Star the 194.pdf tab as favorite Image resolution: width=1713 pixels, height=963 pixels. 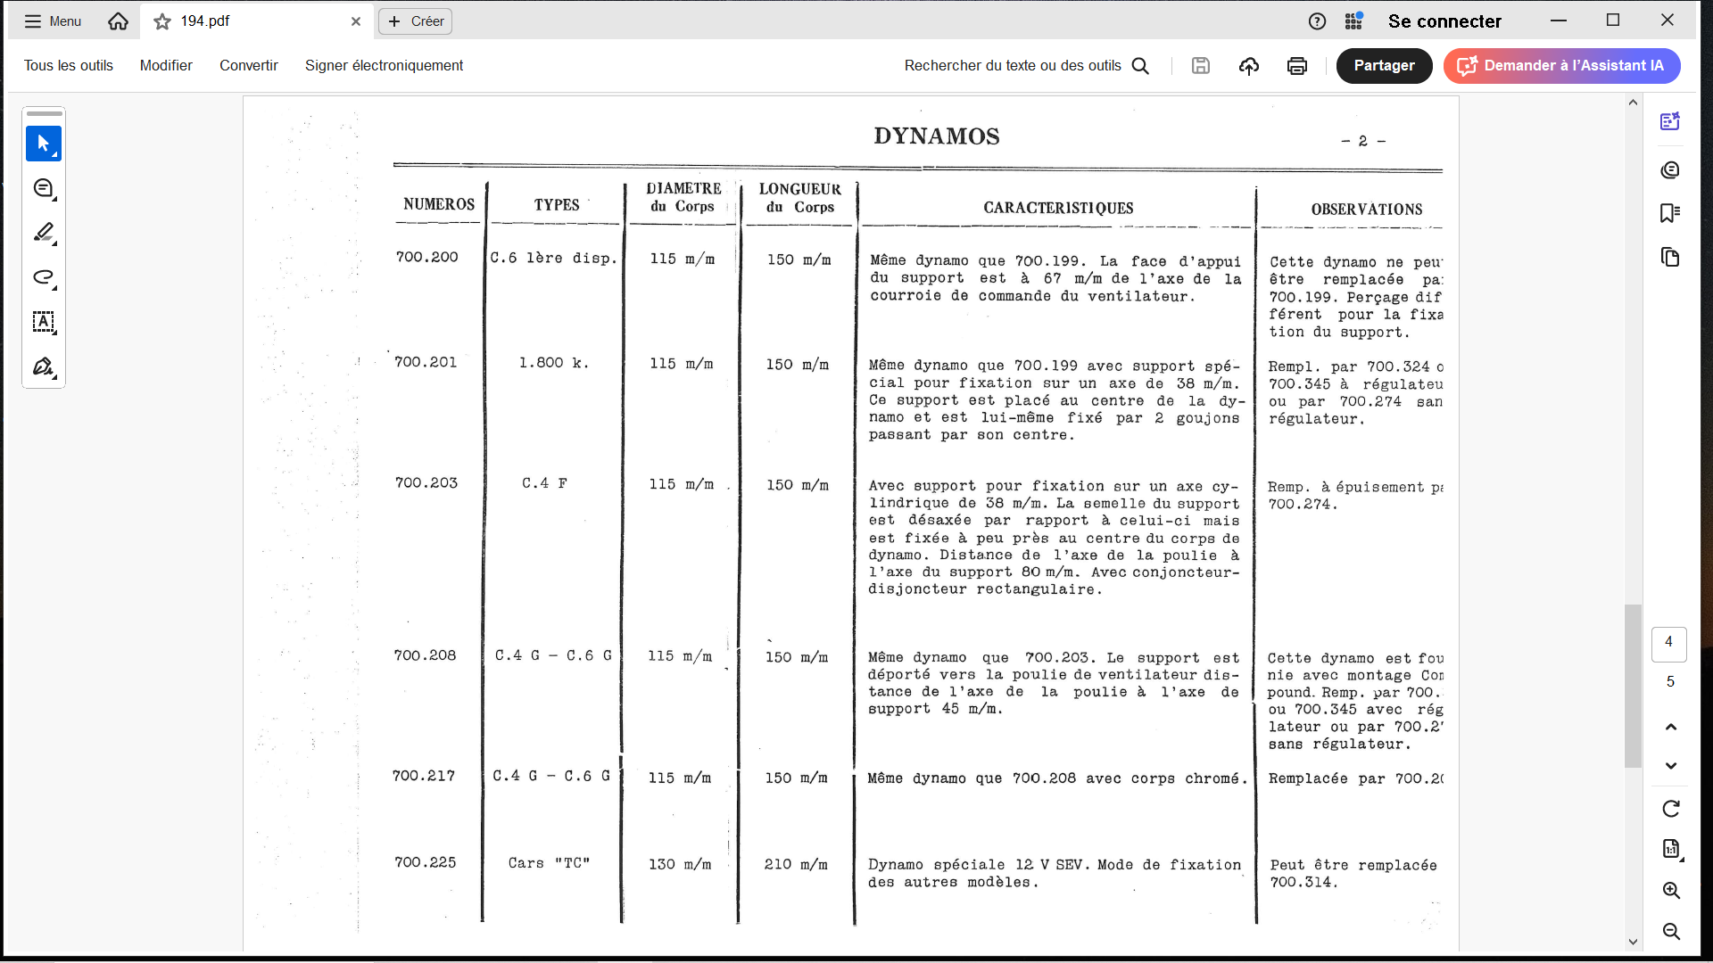(161, 21)
